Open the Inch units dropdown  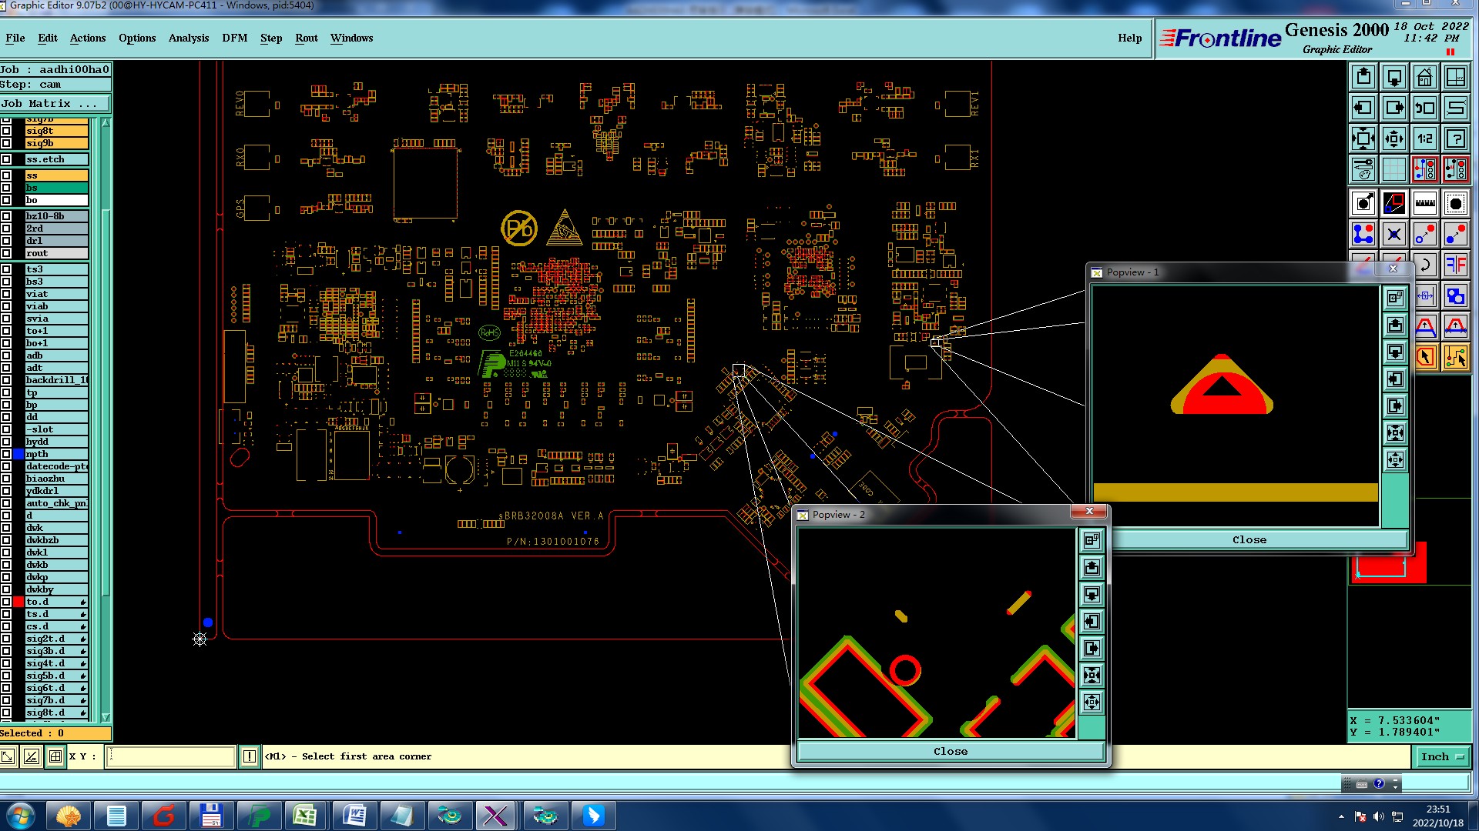click(1442, 757)
